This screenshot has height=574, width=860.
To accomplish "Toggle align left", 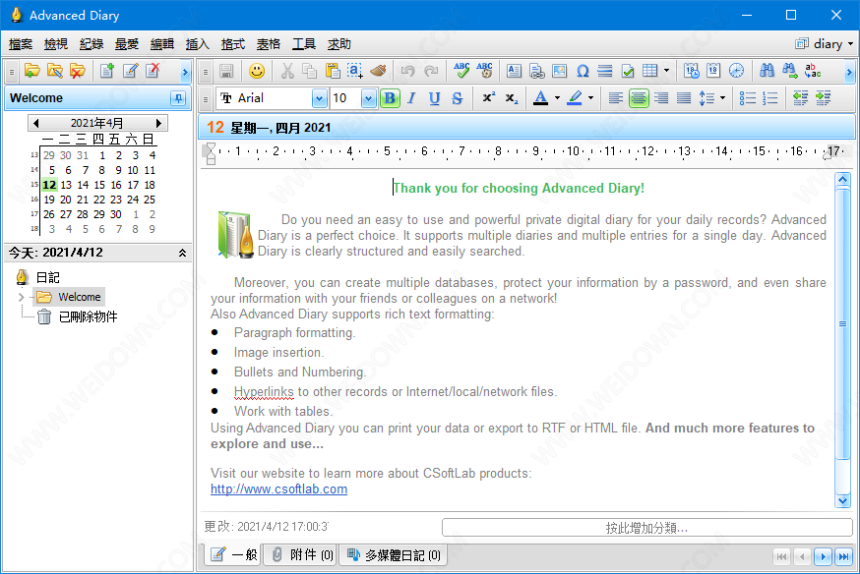I will [616, 98].
